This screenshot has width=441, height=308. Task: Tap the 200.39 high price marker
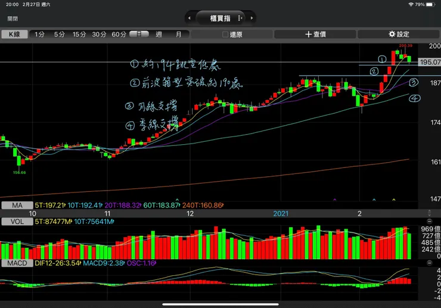[406, 45]
